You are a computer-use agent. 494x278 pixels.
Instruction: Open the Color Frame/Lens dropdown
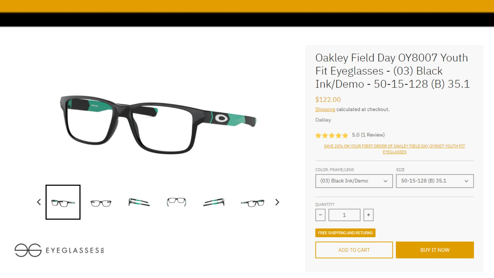click(x=354, y=181)
